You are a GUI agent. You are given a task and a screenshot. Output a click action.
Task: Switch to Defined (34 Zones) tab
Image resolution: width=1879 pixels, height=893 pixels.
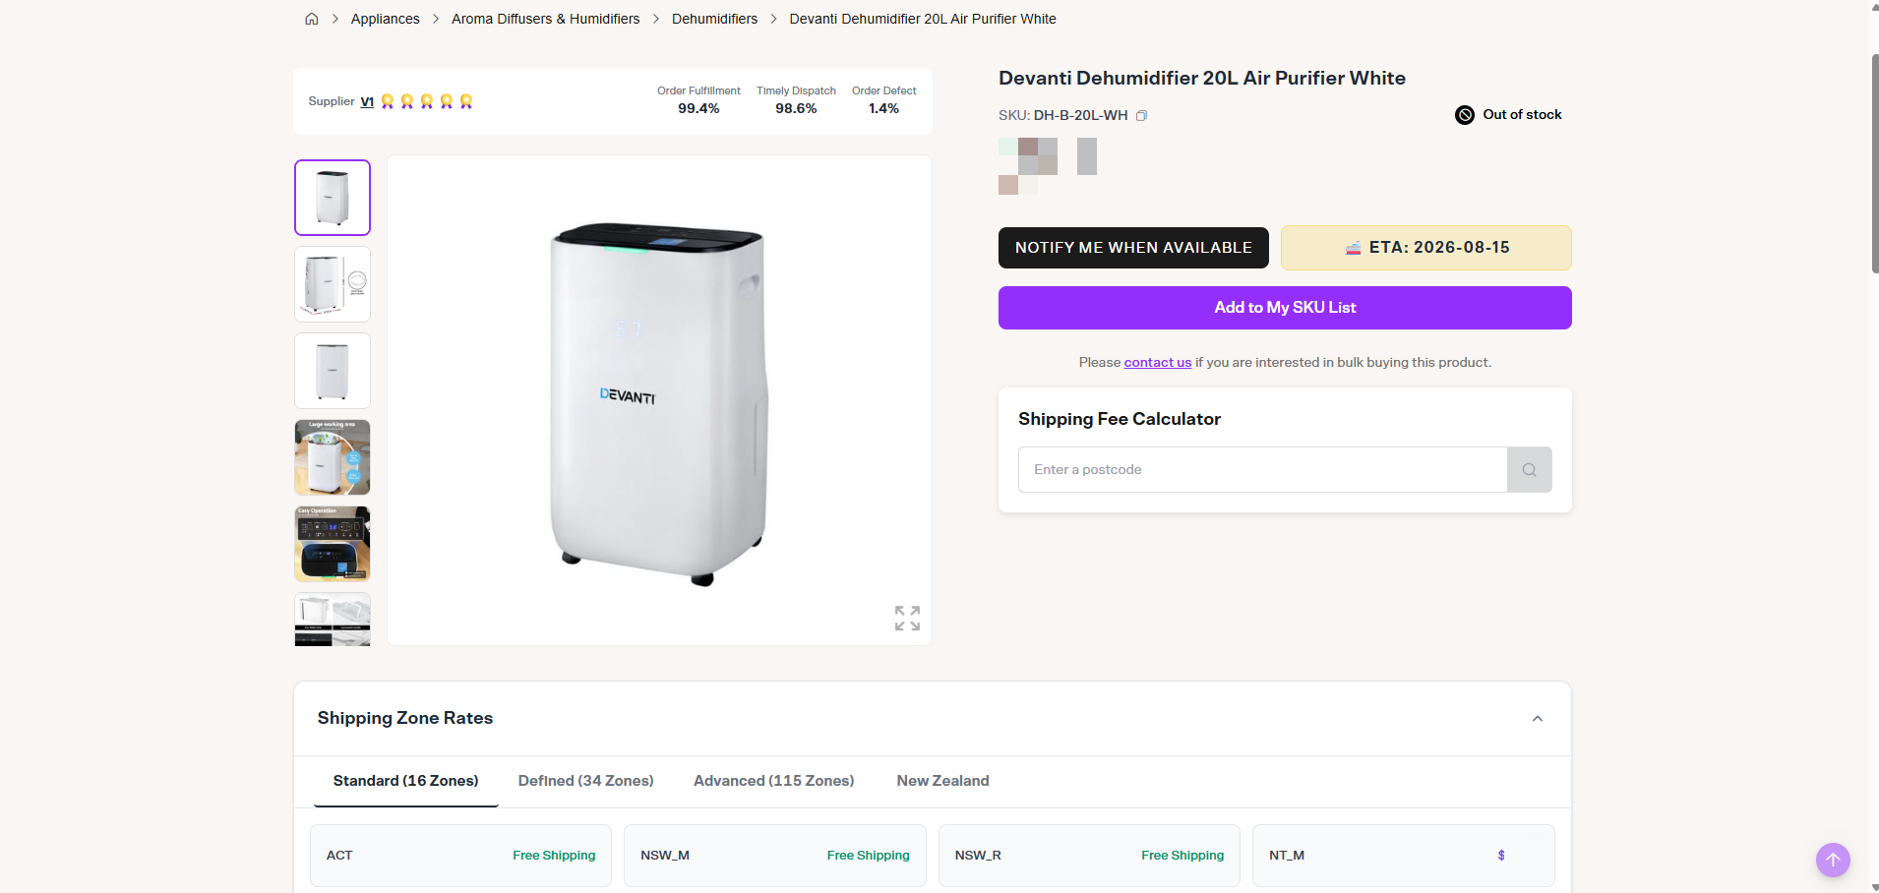point(586,781)
